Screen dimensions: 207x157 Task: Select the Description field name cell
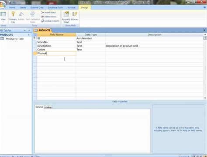[56, 46]
